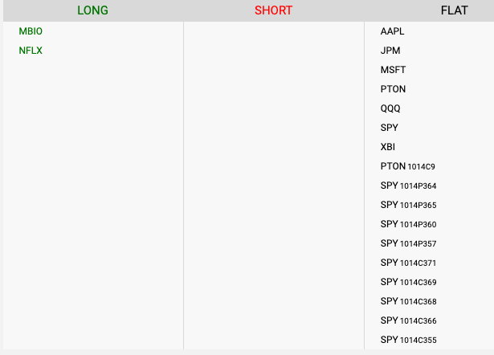Open the QQQ ticker
This screenshot has width=494, height=355.
tap(390, 108)
